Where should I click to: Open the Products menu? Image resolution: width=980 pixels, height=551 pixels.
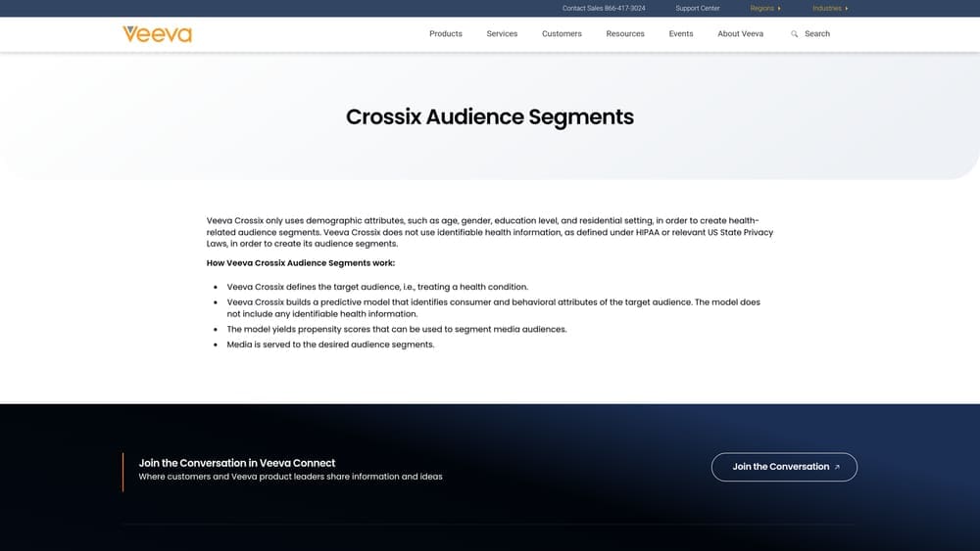[446, 33]
